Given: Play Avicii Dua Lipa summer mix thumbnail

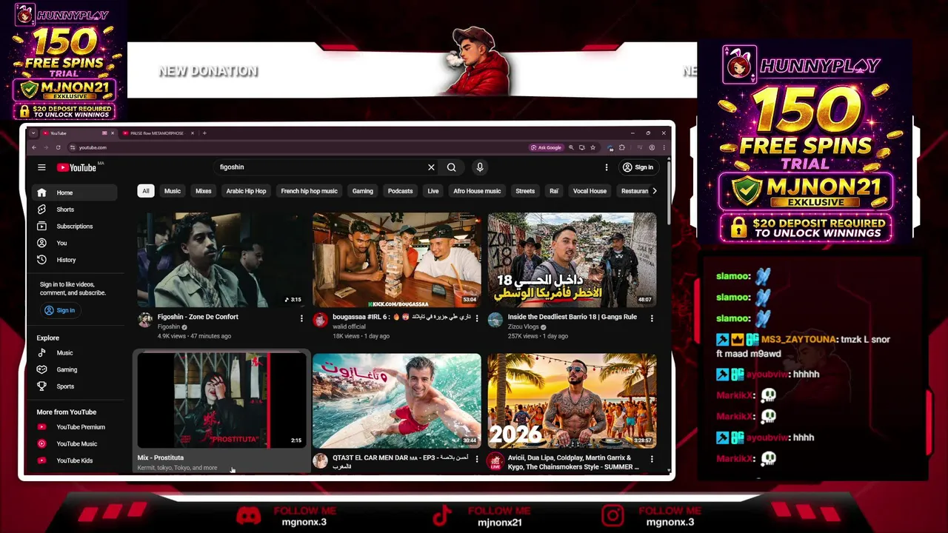Looking at the screenshot, I should click(x=572, y=400).
